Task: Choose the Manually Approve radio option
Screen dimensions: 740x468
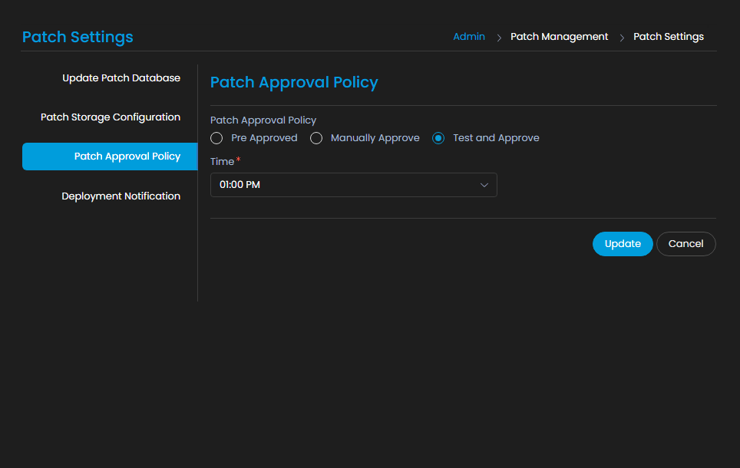Action: coord(316,138)
